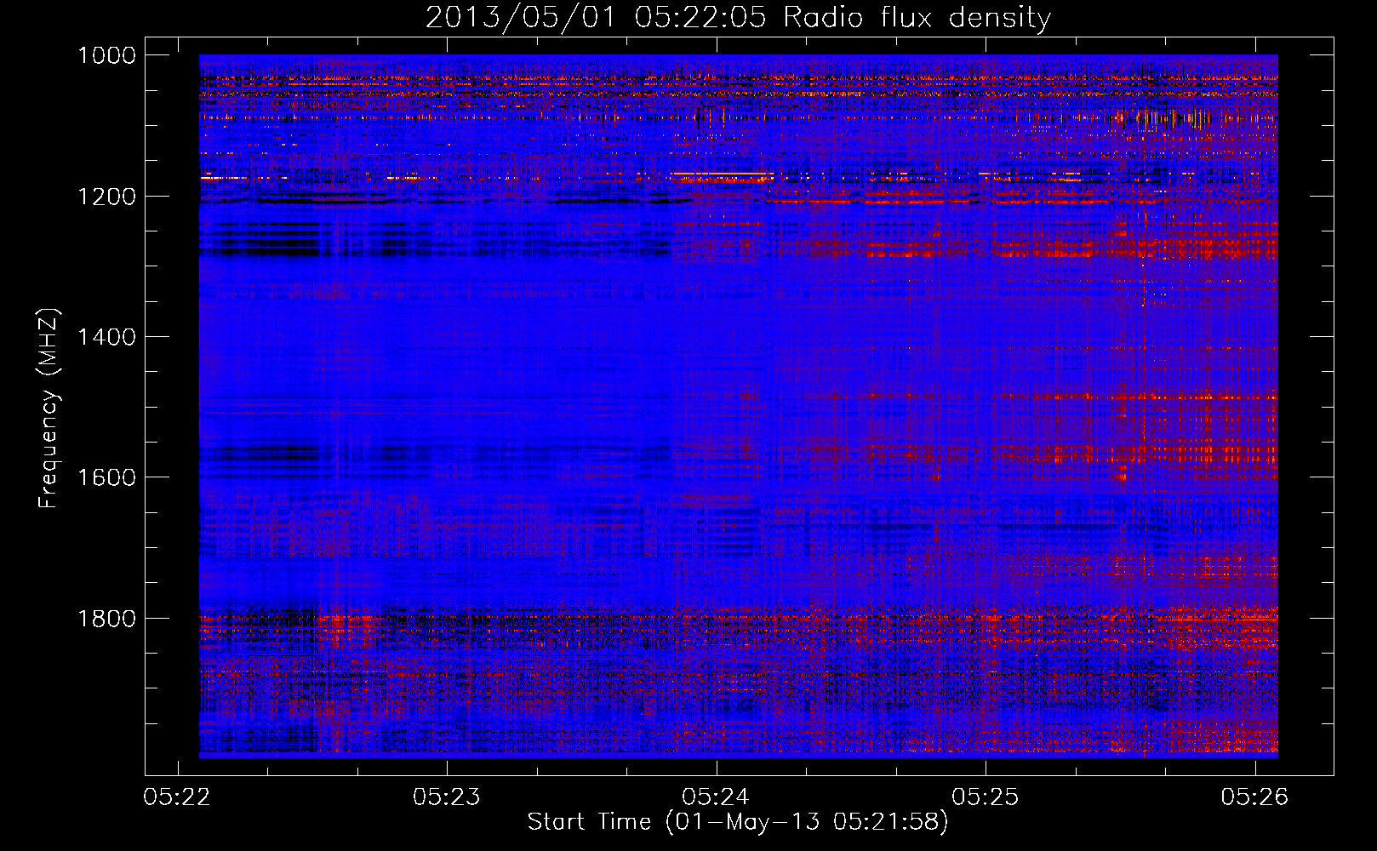
Task: Click the 05:26 time tick label
Action: tap(1255, 797)
